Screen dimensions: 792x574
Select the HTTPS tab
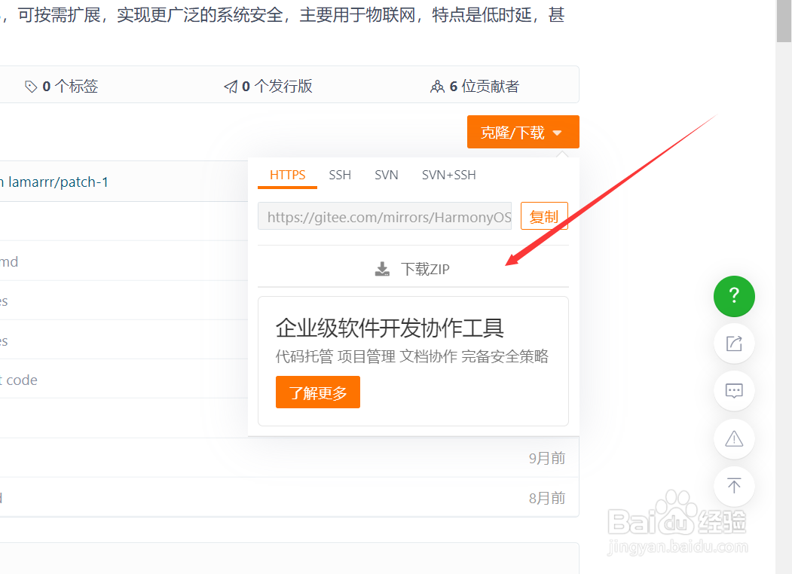point(287,175)
